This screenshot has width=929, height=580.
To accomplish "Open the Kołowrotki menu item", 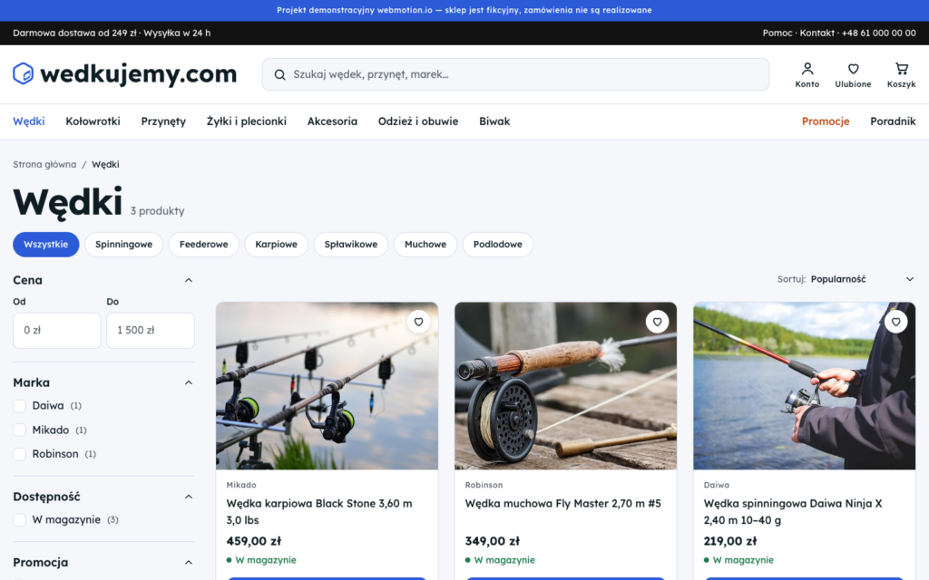I will coord(93,121).
